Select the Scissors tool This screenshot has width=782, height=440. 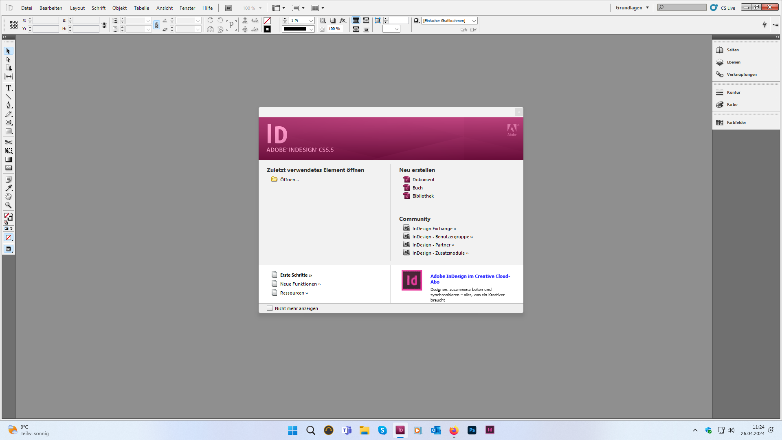pyautogui.click(x=8, y=142)
